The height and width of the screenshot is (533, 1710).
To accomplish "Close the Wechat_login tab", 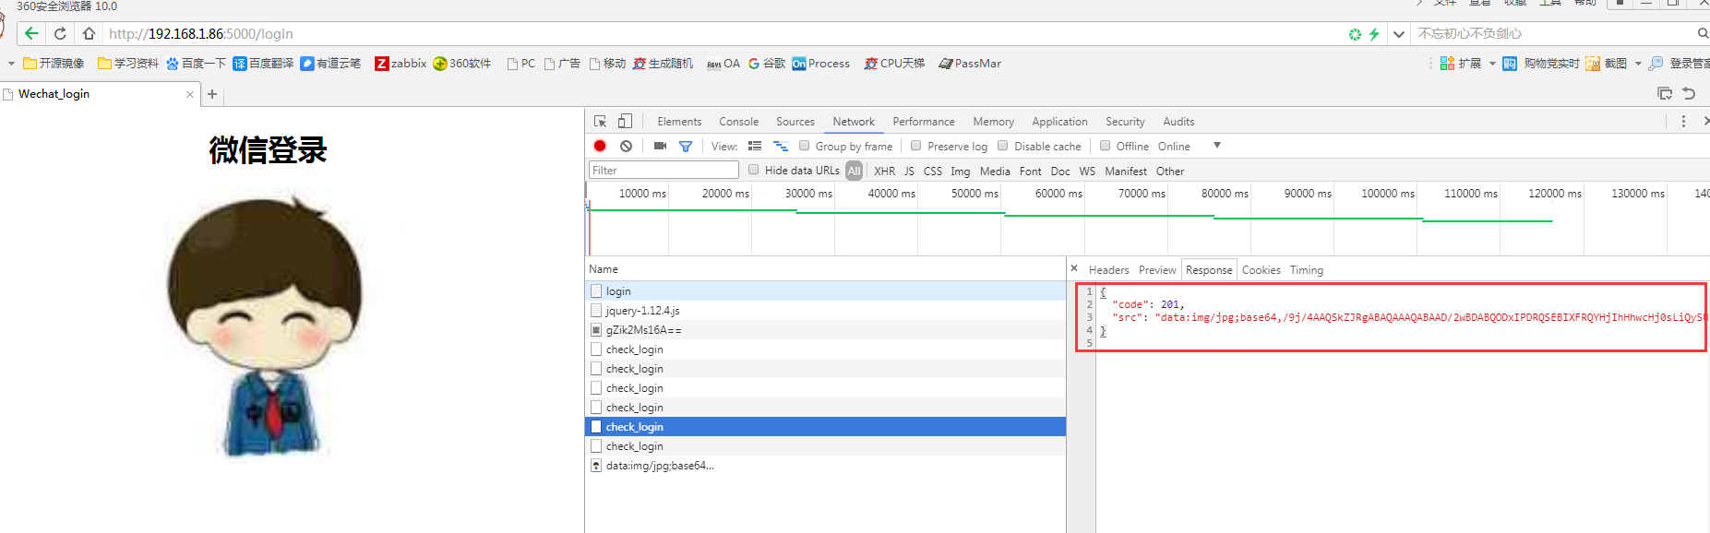I will click(x=190, y=94).
